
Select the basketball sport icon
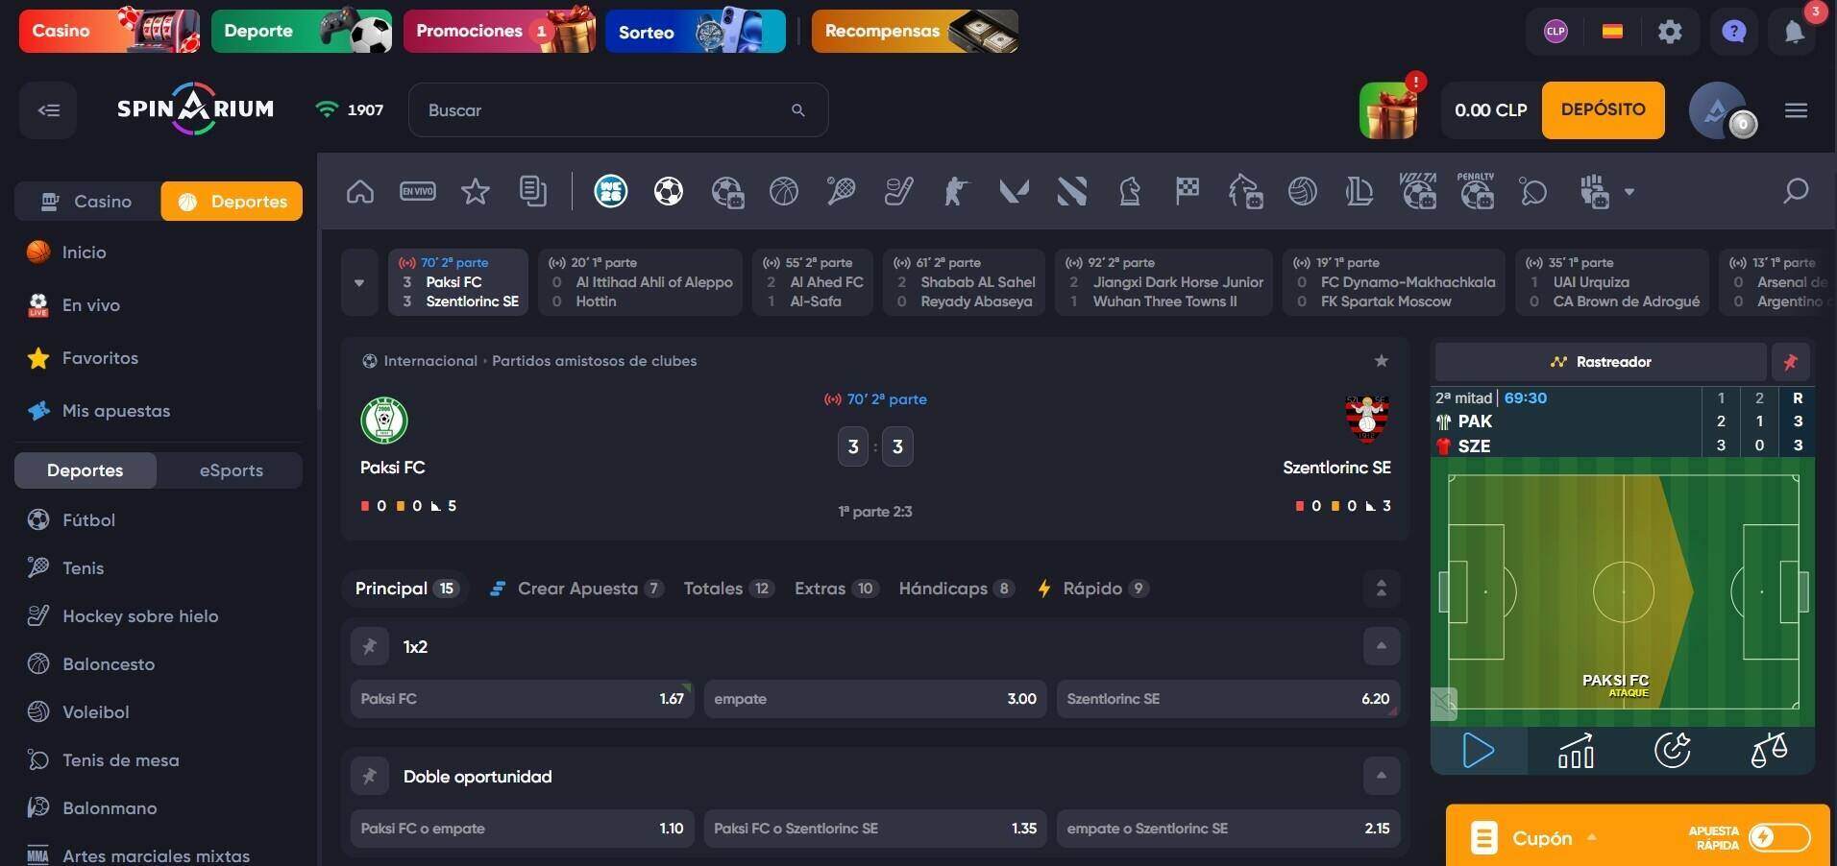coord(784,192)
